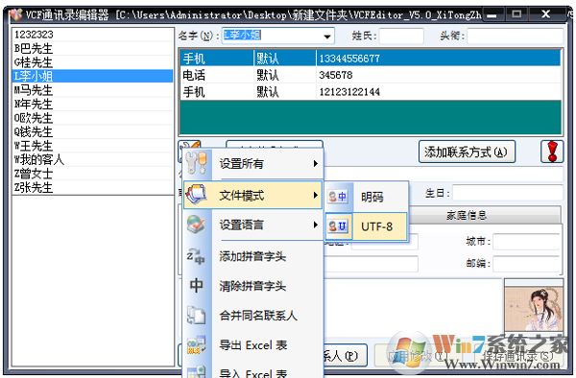Select contact Z张先生 in the list
Viewport: 576px width, 378px height.
pyautogui.click(x=92, y=188)
